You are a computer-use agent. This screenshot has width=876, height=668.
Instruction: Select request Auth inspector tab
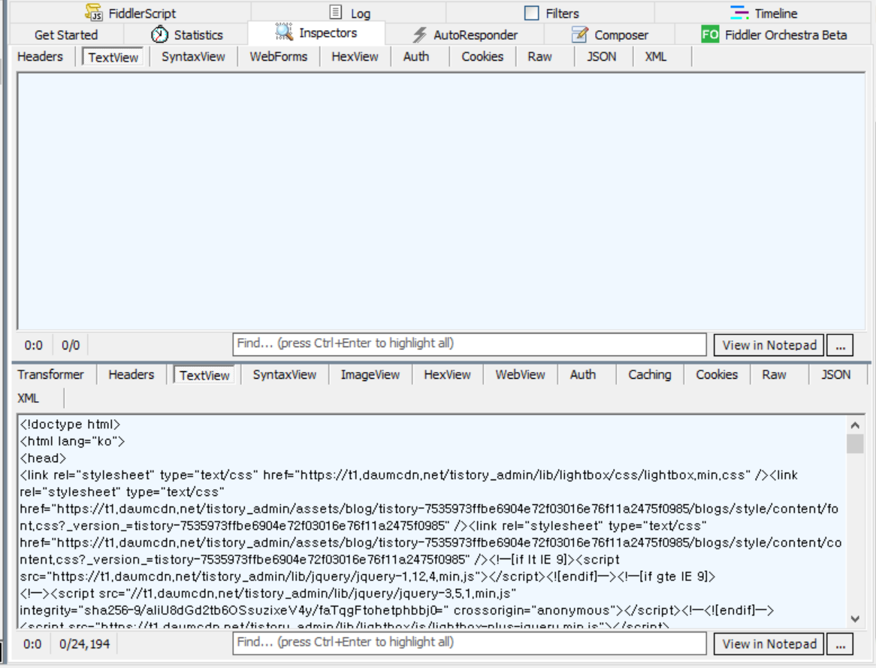416,56
